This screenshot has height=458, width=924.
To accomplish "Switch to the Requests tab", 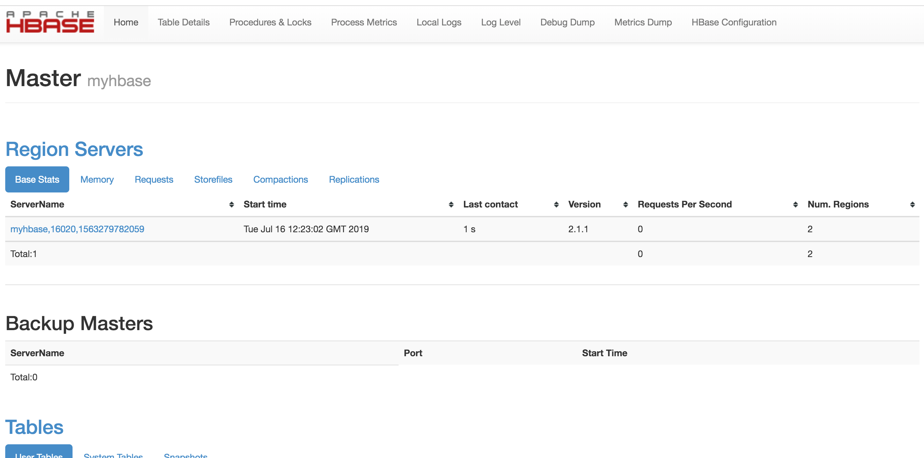I will point(154,179).
